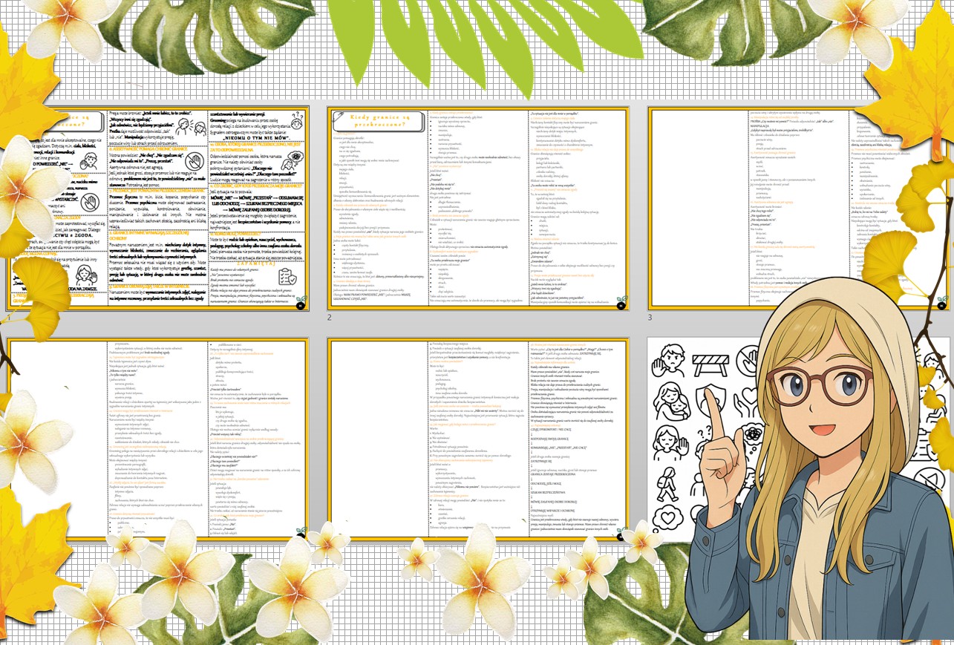Click the heading 'Kiedy granice są przekroczone?' on page 2

pos(379,120)
